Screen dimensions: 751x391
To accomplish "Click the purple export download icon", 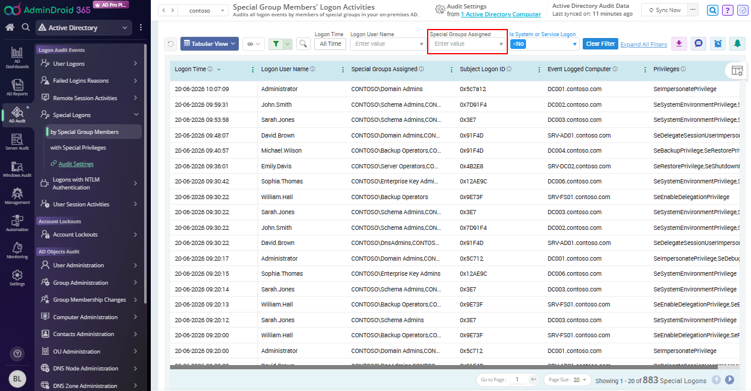I will coord(679,43).
